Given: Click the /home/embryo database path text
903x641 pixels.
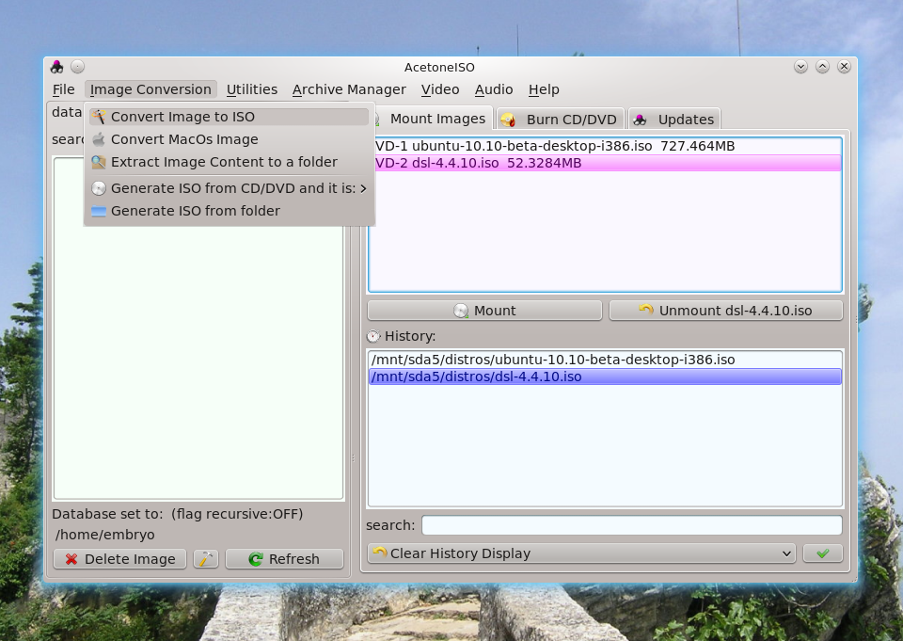Looking at the screenshot, I should coord(104,535).
